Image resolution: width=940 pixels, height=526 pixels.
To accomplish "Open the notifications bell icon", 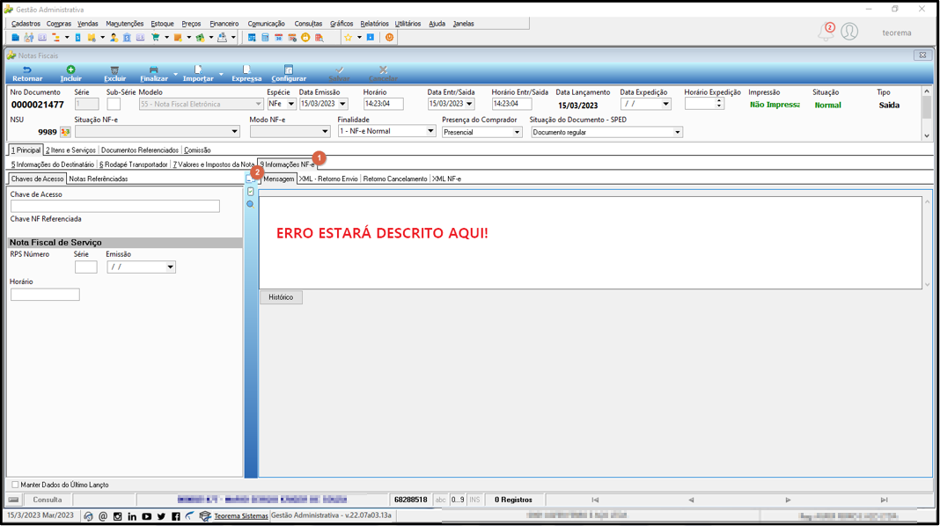I will [826, 32].
